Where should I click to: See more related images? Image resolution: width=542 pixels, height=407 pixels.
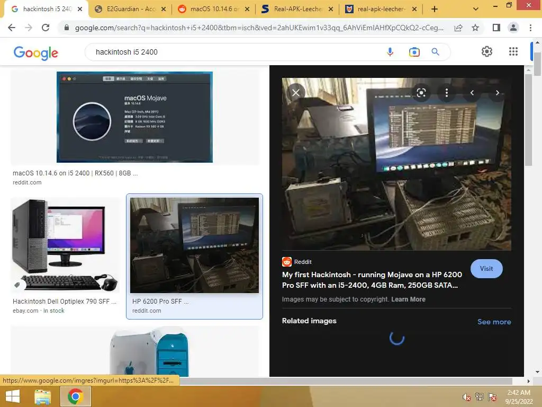[x=494, y=322]
